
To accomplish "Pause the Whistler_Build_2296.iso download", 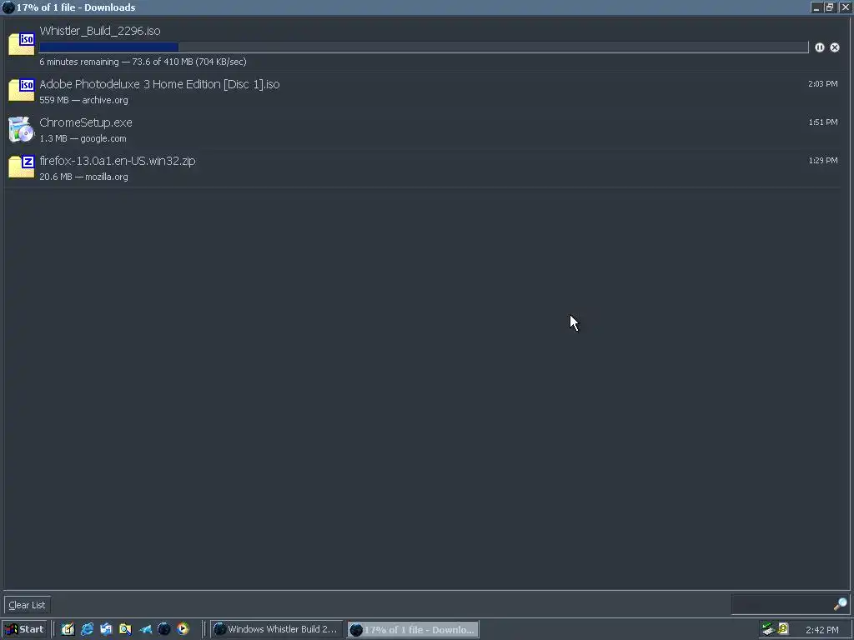I will click(x=819, y=47).
